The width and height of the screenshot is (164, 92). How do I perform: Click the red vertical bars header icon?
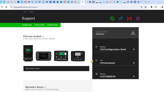point(129,18)
